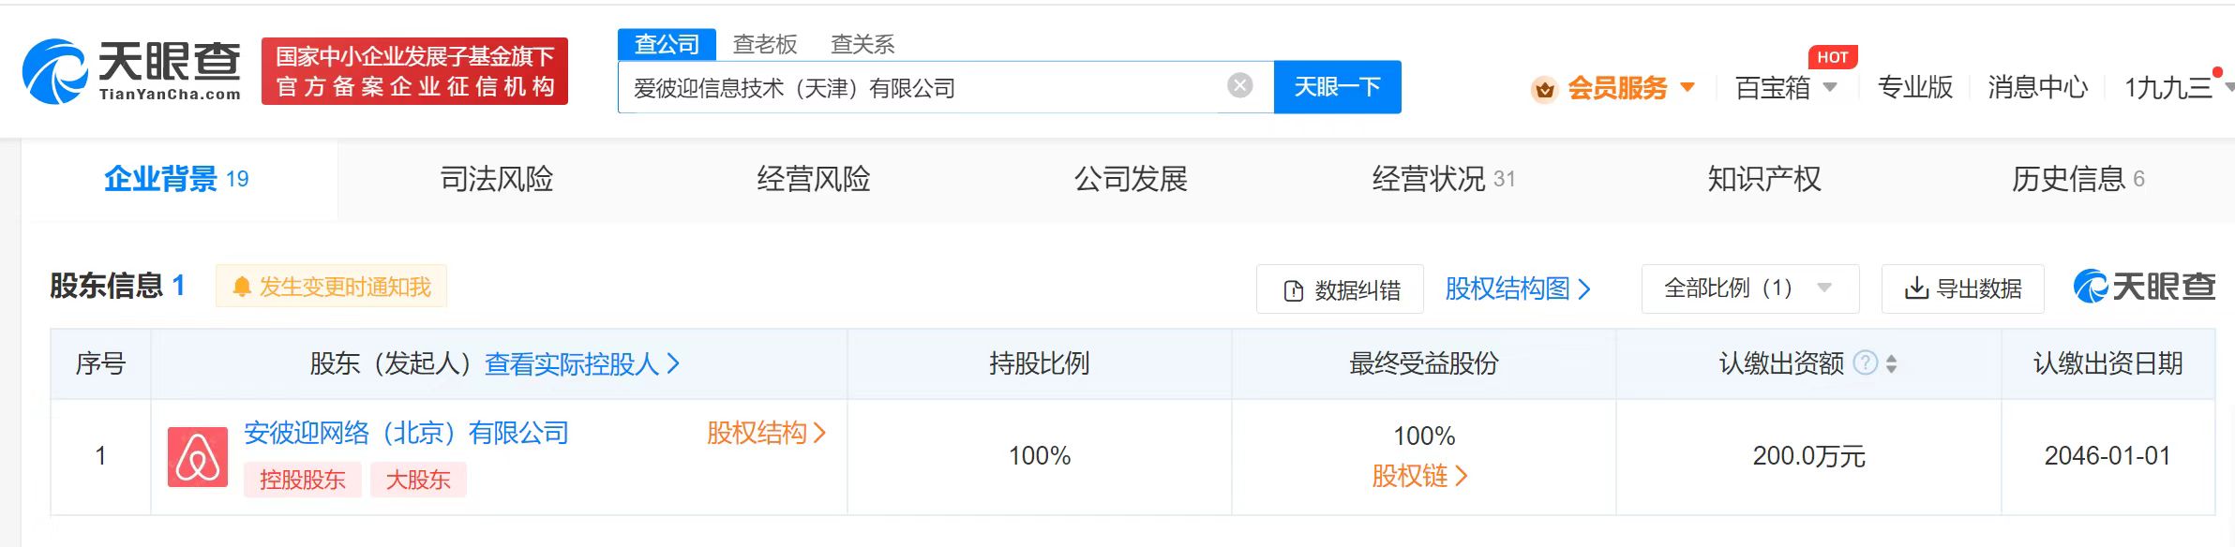Screen dimensions: 2235x547
Task: Open the 历史信息 tab
Action: [2077, 179]
